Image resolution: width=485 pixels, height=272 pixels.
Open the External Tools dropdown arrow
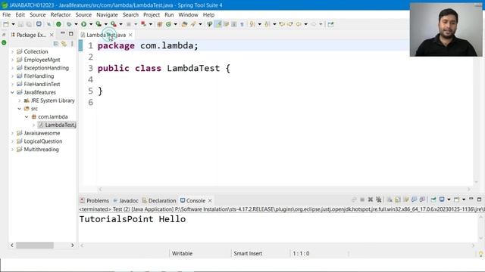120,24
